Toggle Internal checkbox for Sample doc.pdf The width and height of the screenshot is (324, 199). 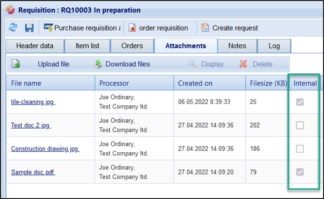(299, 172)
